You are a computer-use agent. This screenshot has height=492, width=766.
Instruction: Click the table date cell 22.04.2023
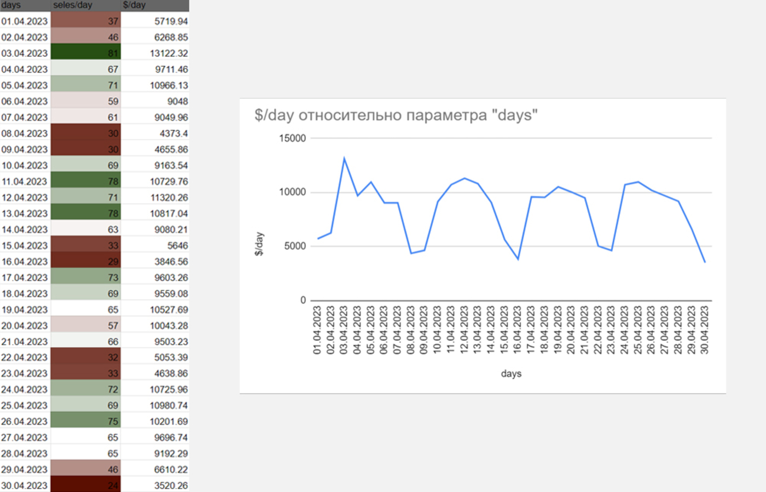(x=25, y=358)
